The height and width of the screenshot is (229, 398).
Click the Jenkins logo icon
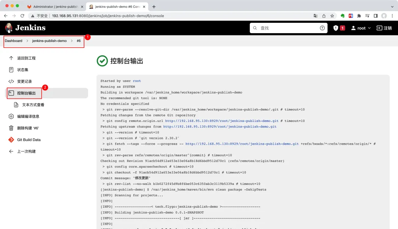9,28
